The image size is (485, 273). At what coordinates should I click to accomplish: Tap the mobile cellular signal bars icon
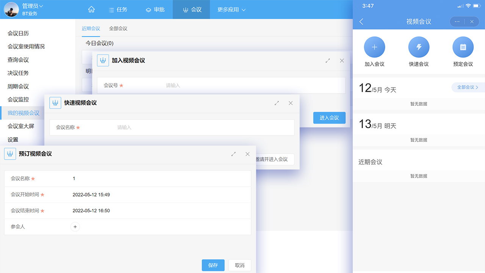point(460,6)
